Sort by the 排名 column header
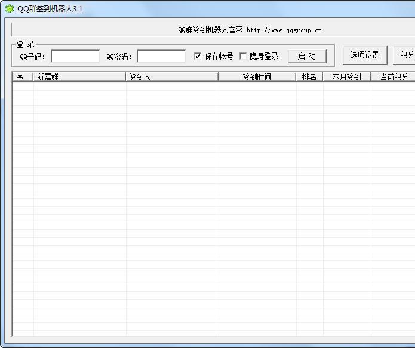 coord(309,77)
